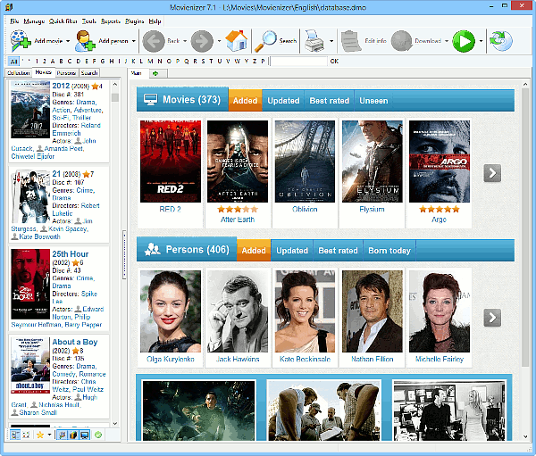
Task: Toggle the wished-movies filter icon at bottom
Action: (62, 435)
